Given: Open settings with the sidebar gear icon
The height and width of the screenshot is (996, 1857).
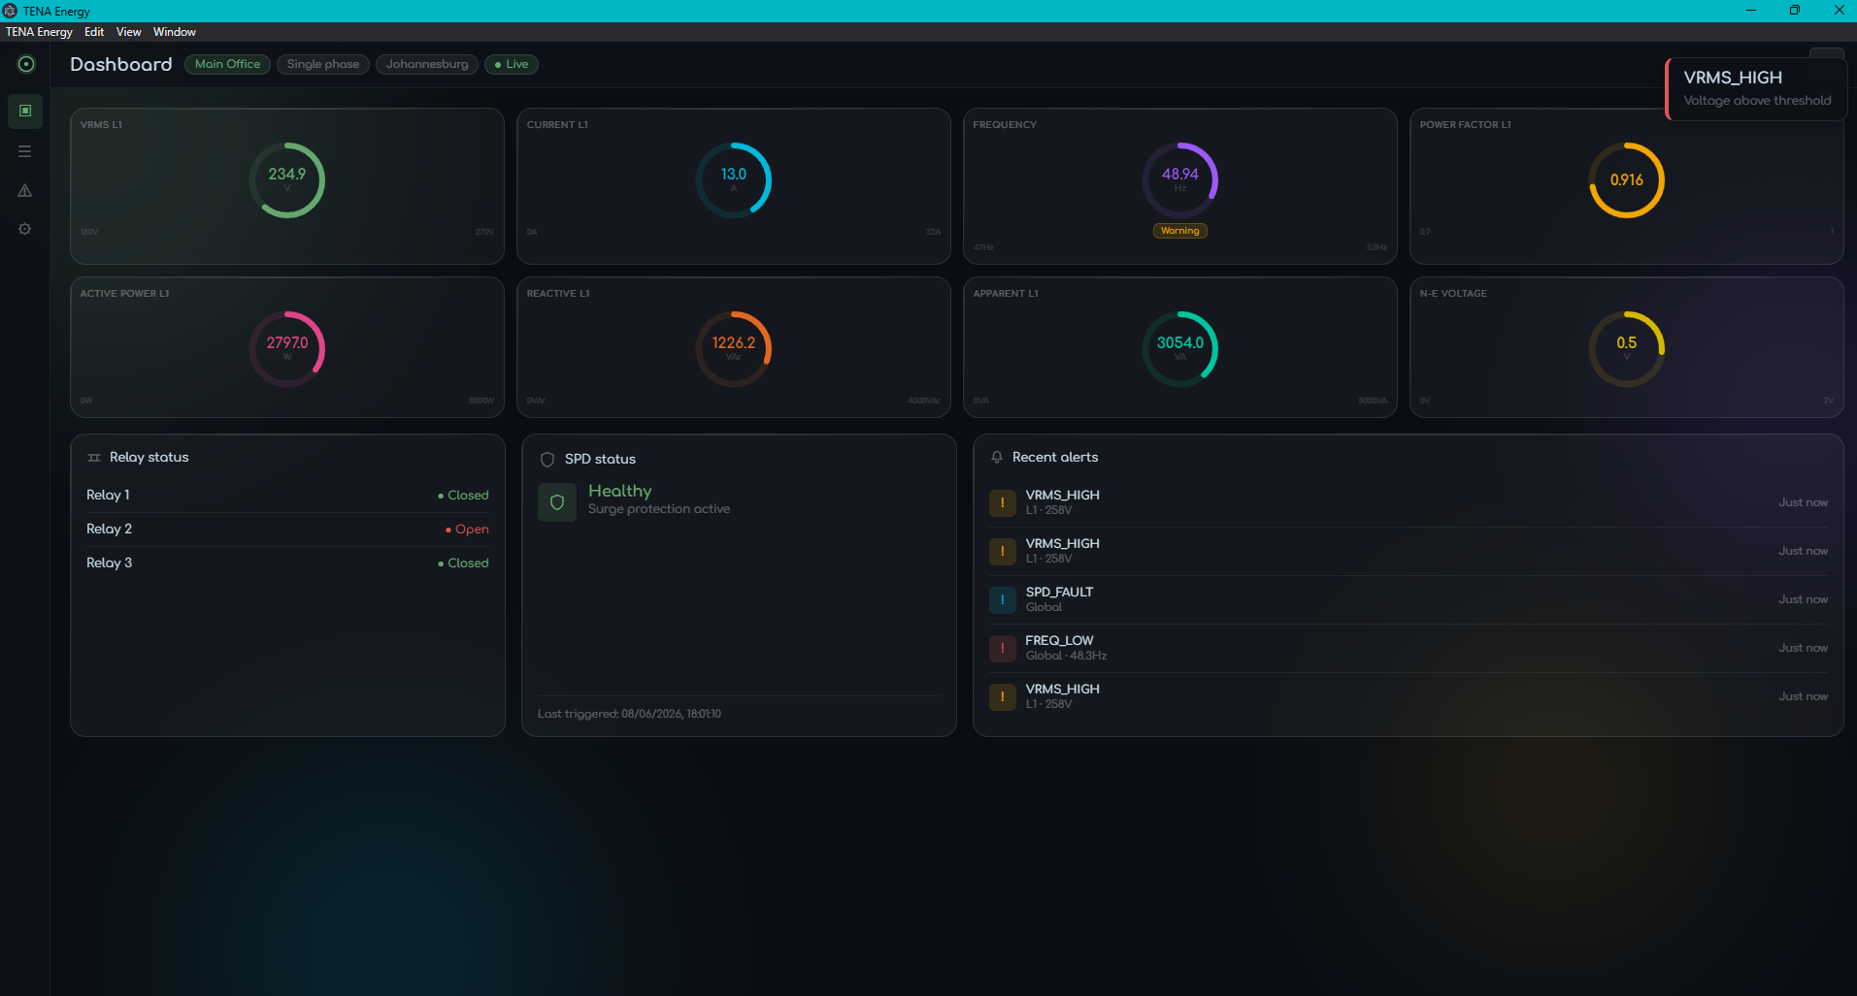Looking at the screenshot, I should coord(25,229).
